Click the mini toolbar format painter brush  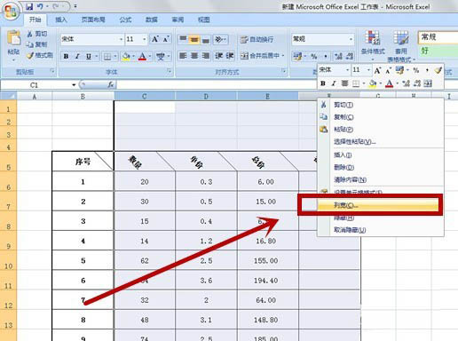(x=438, y=70)
